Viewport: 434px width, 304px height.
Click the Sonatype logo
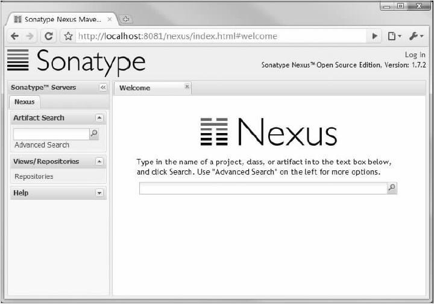76,62
